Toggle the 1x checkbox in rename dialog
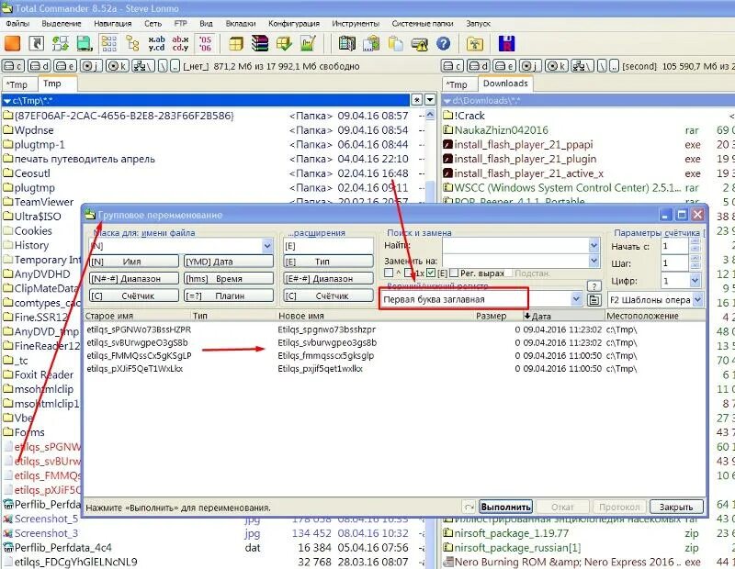Viewport: 735px width, 569px height. pyautogui.click(x=409, y=273)
